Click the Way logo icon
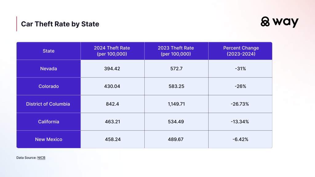This screenshot has width=315, height=177. [265, 22]
